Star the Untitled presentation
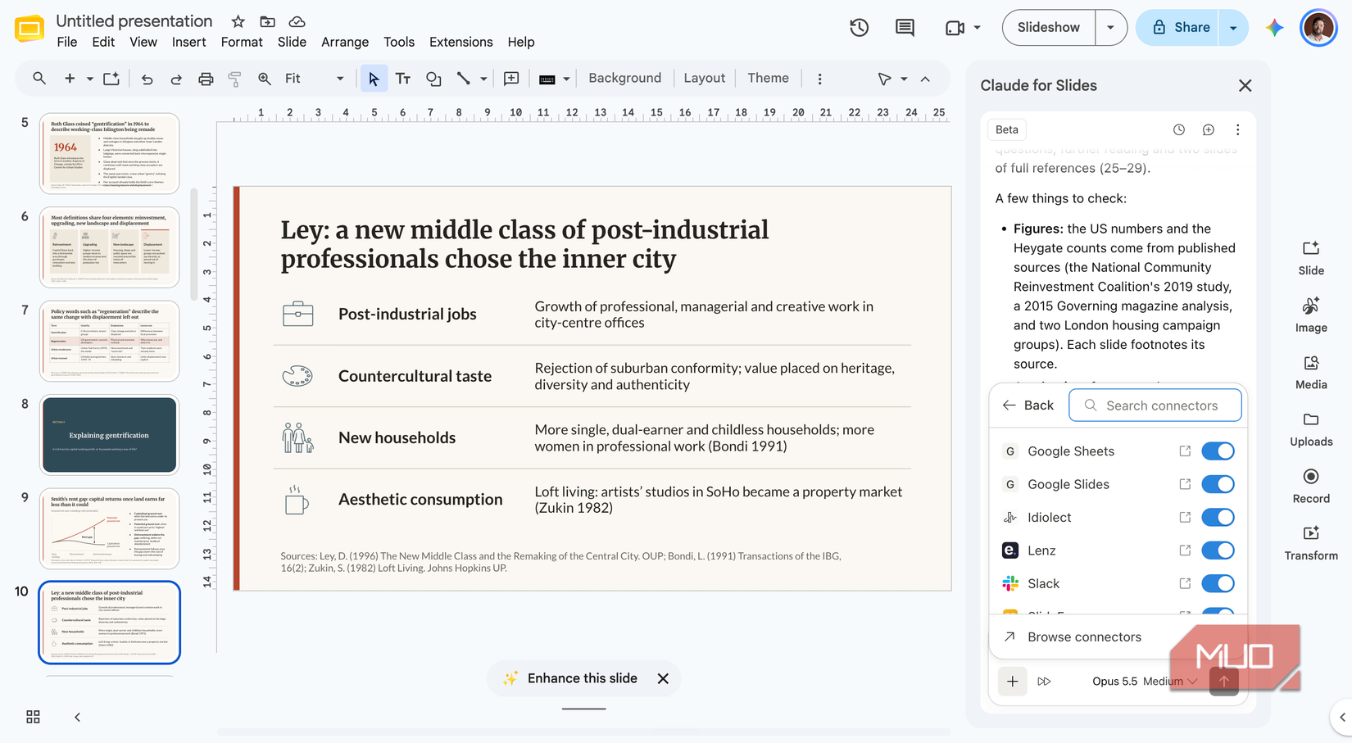The width and height of the screenshot is (1352, 743). coord(238,21)
